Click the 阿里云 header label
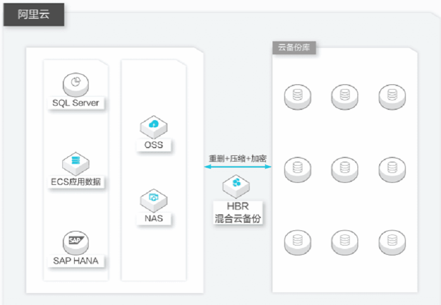This screenshot has height=305, width=441. point(34,14)
